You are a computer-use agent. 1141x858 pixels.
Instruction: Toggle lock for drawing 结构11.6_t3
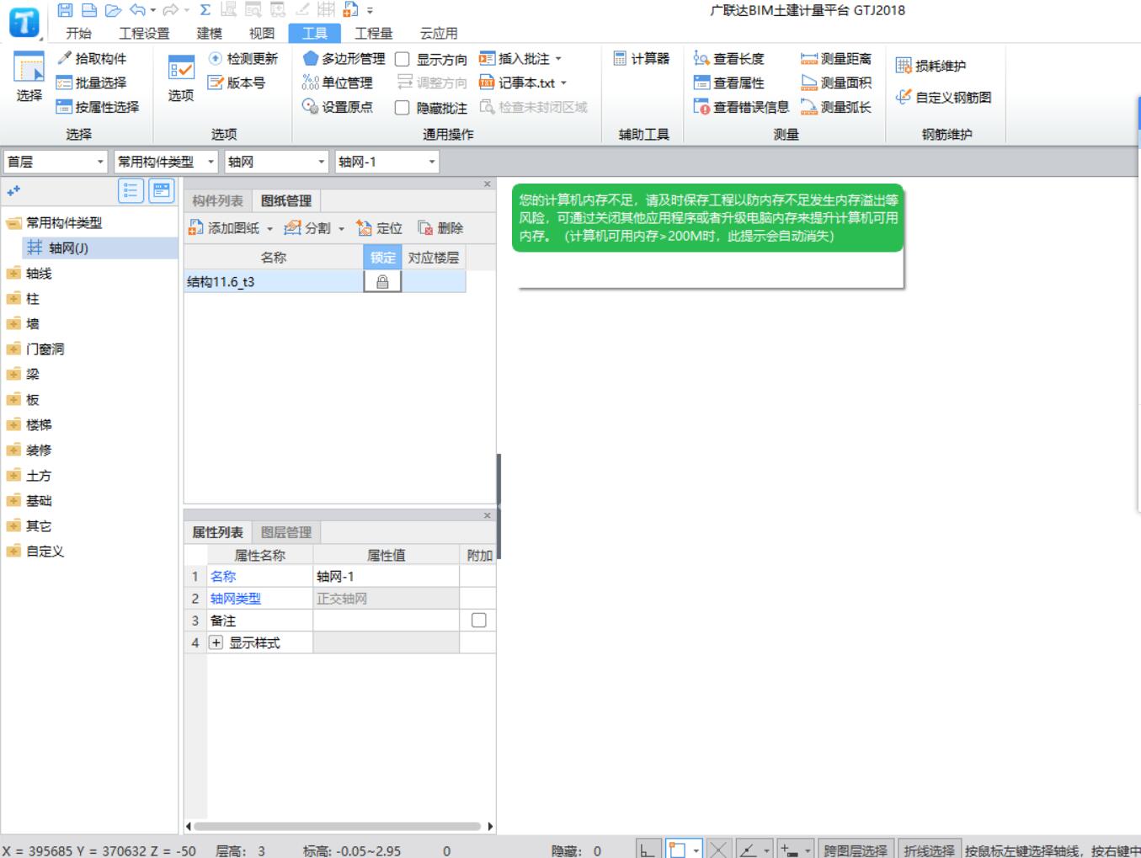coord(382,282)
